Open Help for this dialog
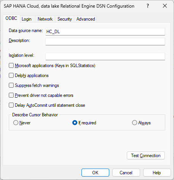The height and width of the screenshot is (180, 174). 157,173
